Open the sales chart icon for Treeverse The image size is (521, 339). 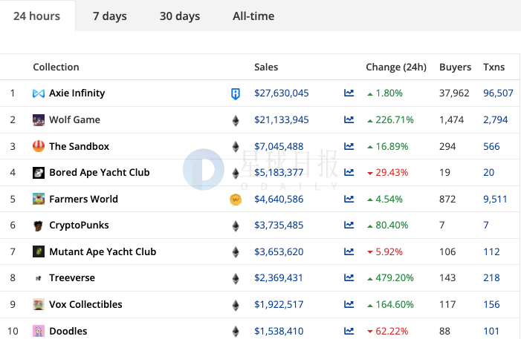click(349, 277)
